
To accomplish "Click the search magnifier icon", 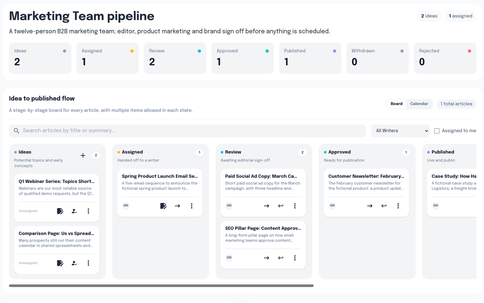I will coord(17,131).
